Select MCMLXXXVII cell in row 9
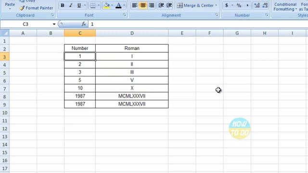 click(x=132, y=104)
